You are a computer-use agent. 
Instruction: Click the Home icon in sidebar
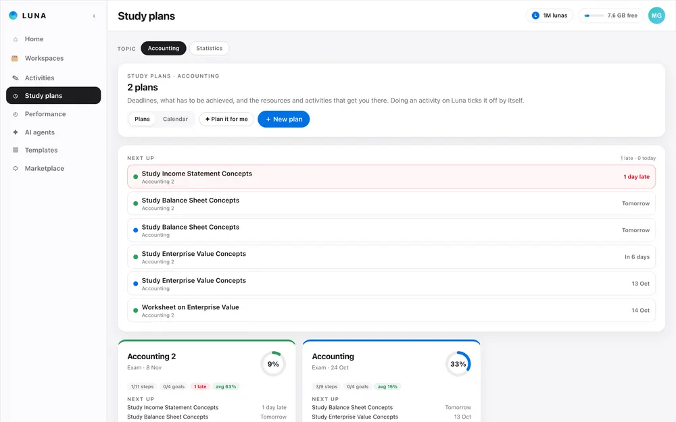click(x=16, y=39)
